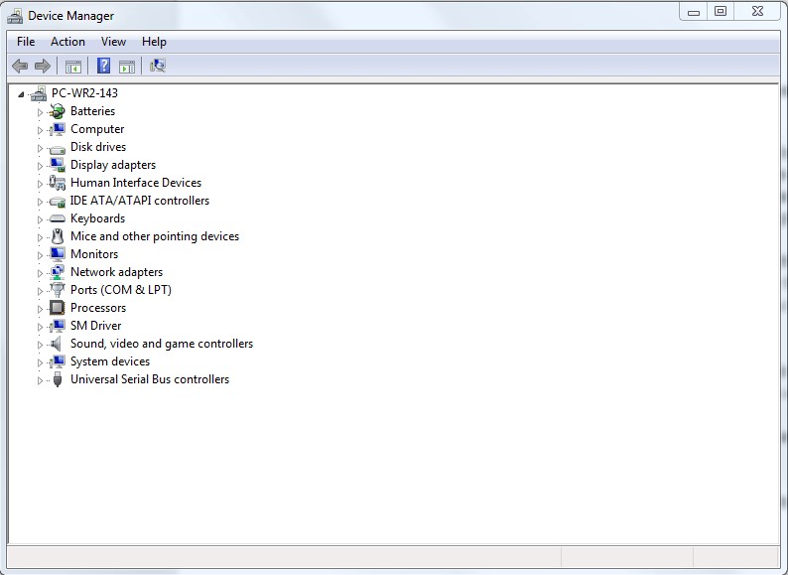Select the Display adapters label
The height and width of the screenshot is (575, 788).
click(x=113, y=165)
